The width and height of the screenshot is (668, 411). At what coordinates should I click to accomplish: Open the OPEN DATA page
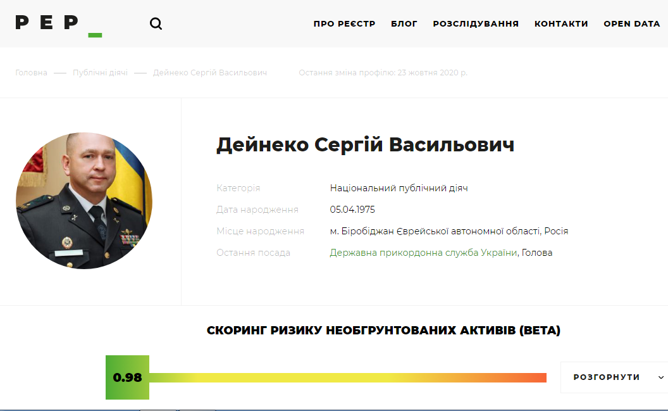[x=631, y=24]
